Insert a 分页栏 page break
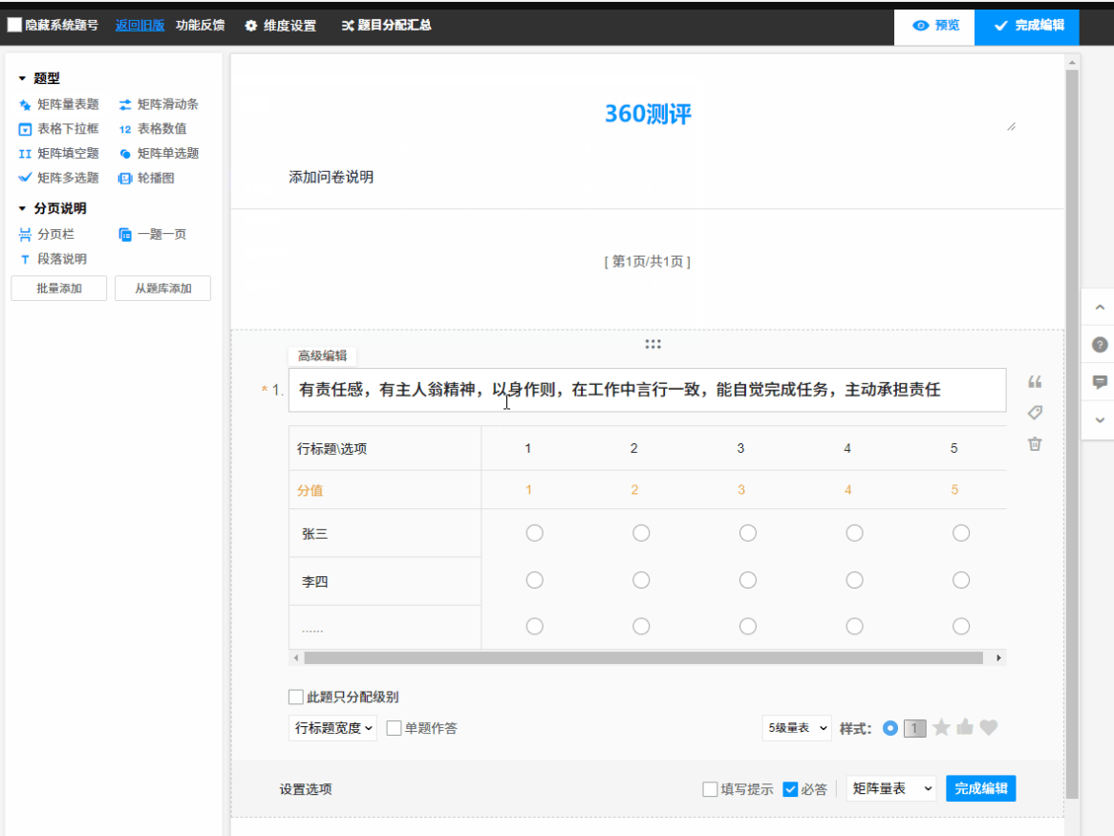This screenshot has height=836, width=1114. pyautogui.click(x=46, y=234)
